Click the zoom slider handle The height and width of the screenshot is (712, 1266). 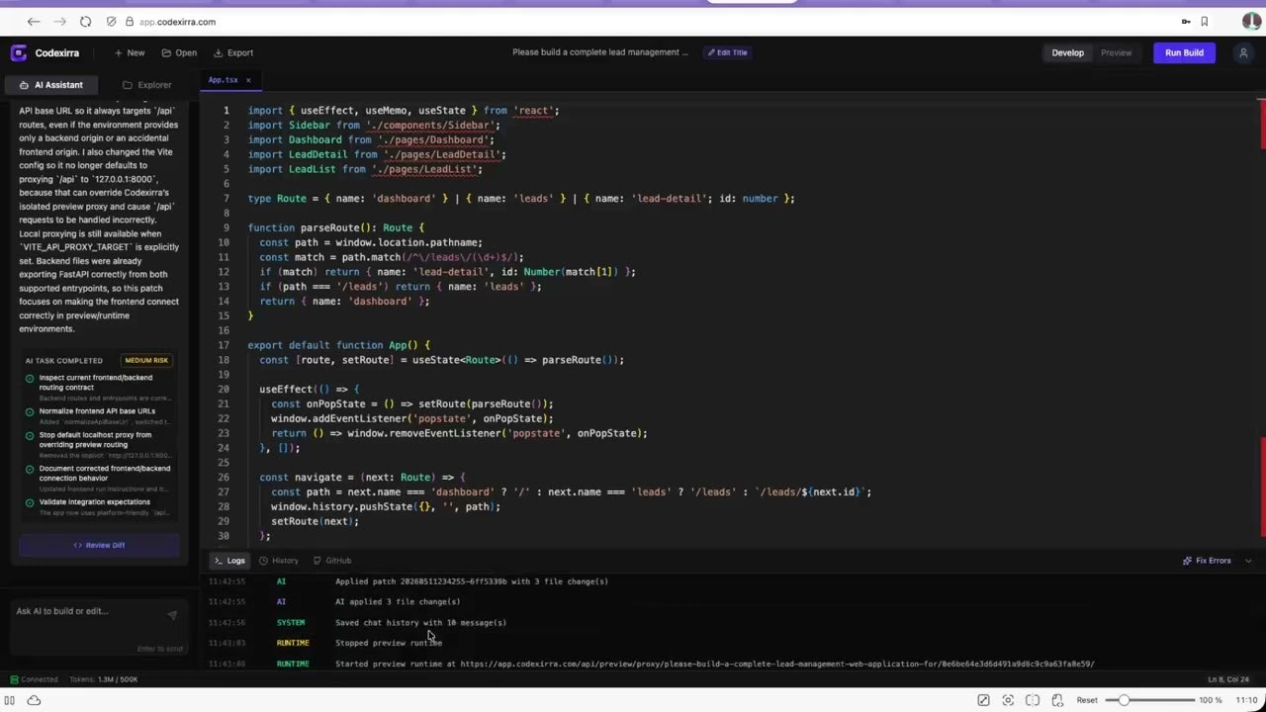pos(1124,700)
